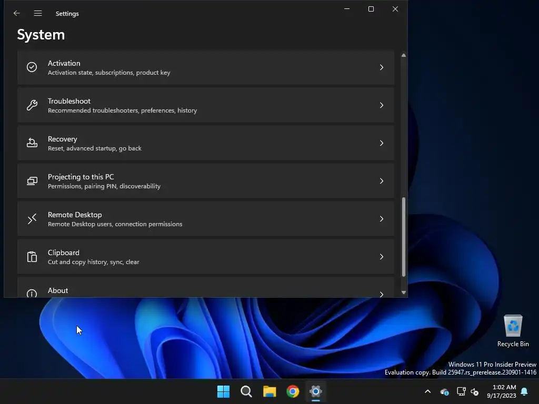Screen dimensions: 539x404
Task: Open the network tray icon
Action: coord(461,391)
